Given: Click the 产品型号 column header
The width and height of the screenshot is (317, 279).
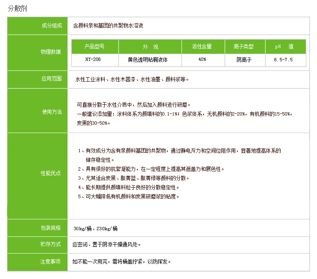Looking at the screenshot, I should (95, 47).
